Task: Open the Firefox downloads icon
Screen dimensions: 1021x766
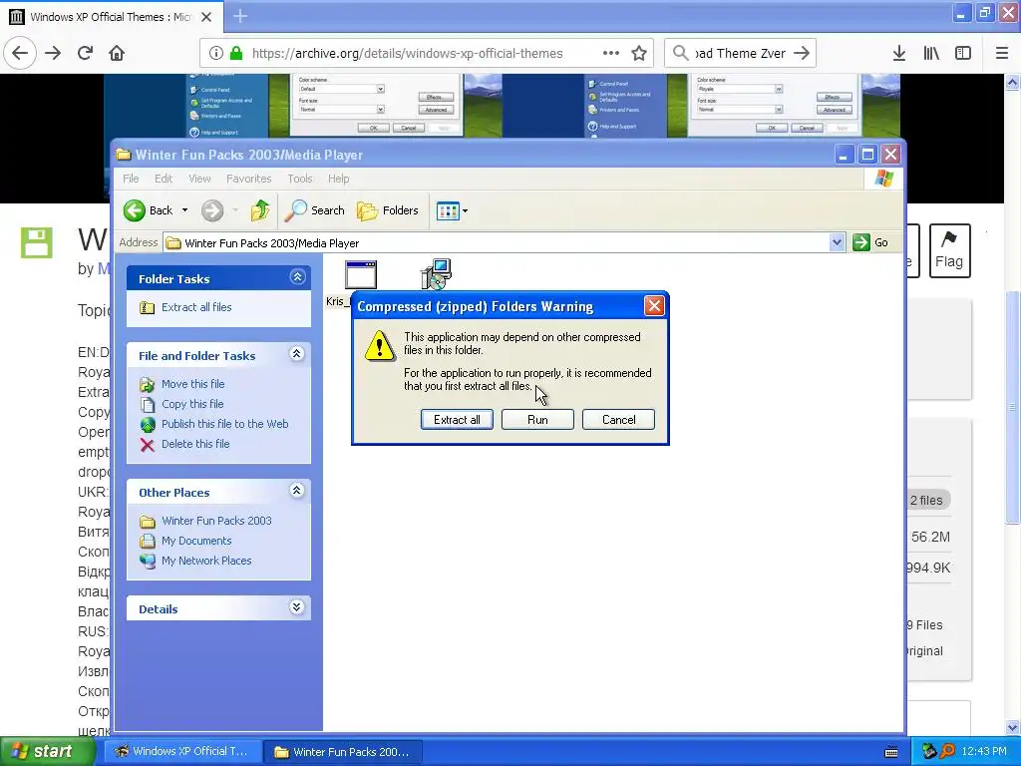Action: [898, 54]
